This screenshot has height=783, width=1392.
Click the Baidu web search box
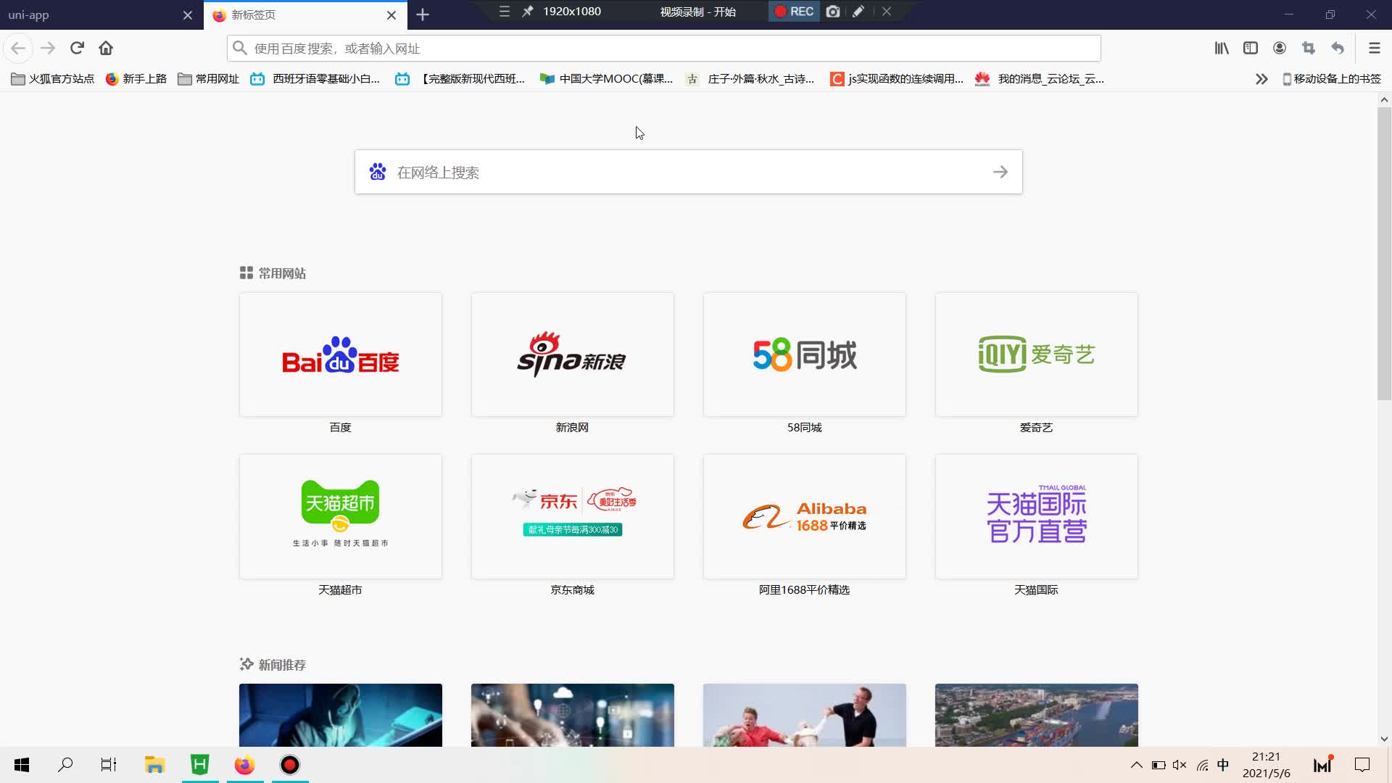click(688, 172)
